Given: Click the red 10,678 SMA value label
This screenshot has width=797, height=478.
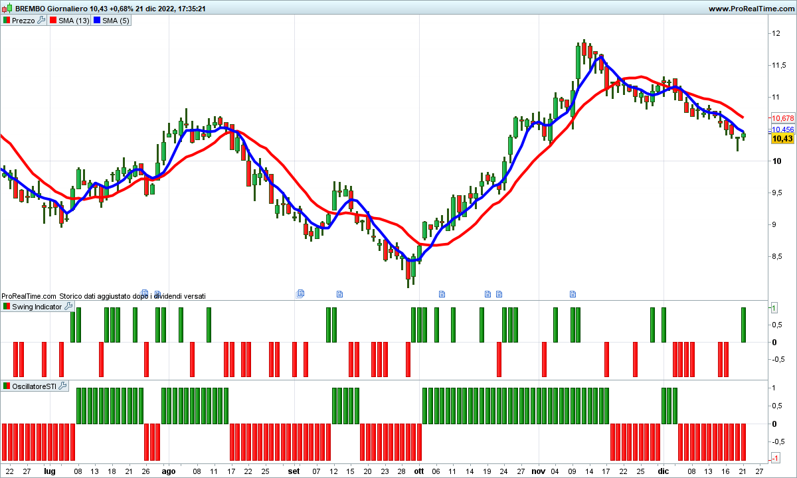Looking at the screenshot, I should (x=783, y=118).
